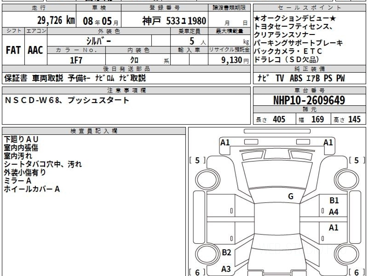Select the B2 damage mark on the diagram
Screen dimensions: 368x276
point(226,253)
